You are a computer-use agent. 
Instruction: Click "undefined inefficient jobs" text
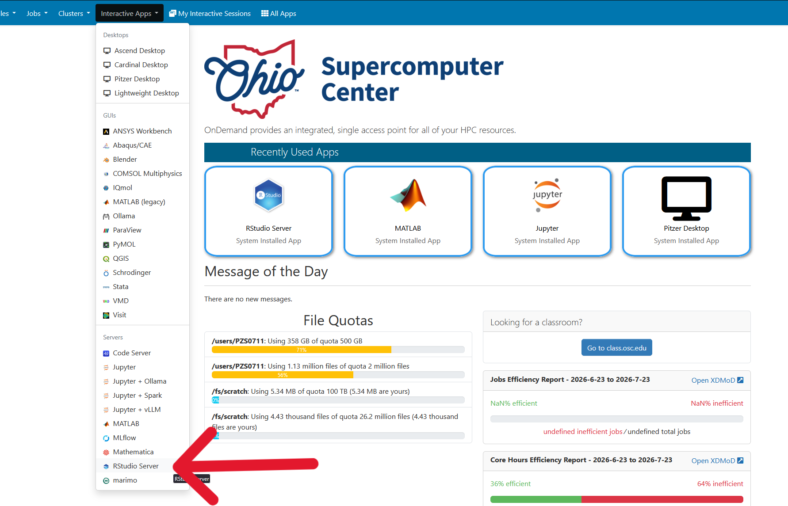(x=583, y=432)
